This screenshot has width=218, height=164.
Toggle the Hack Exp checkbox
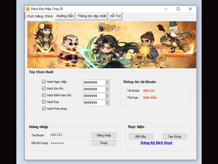pyautogui.click(x=44, y=102)
